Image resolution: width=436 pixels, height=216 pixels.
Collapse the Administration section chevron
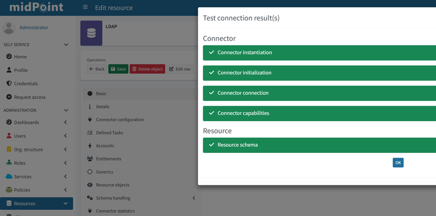coord(66,110)
